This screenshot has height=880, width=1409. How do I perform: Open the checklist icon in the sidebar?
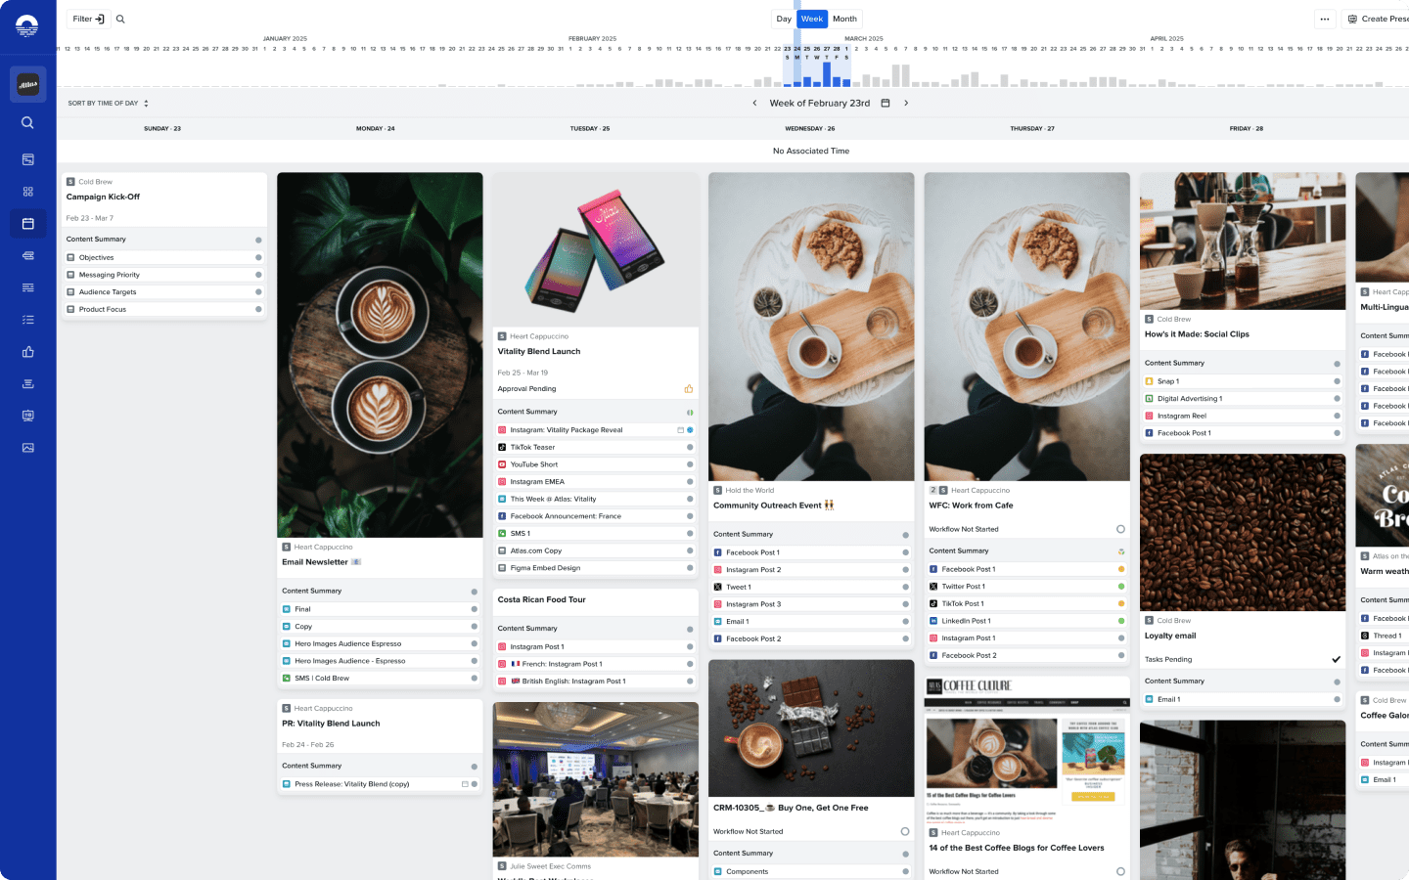click(27, 320)
